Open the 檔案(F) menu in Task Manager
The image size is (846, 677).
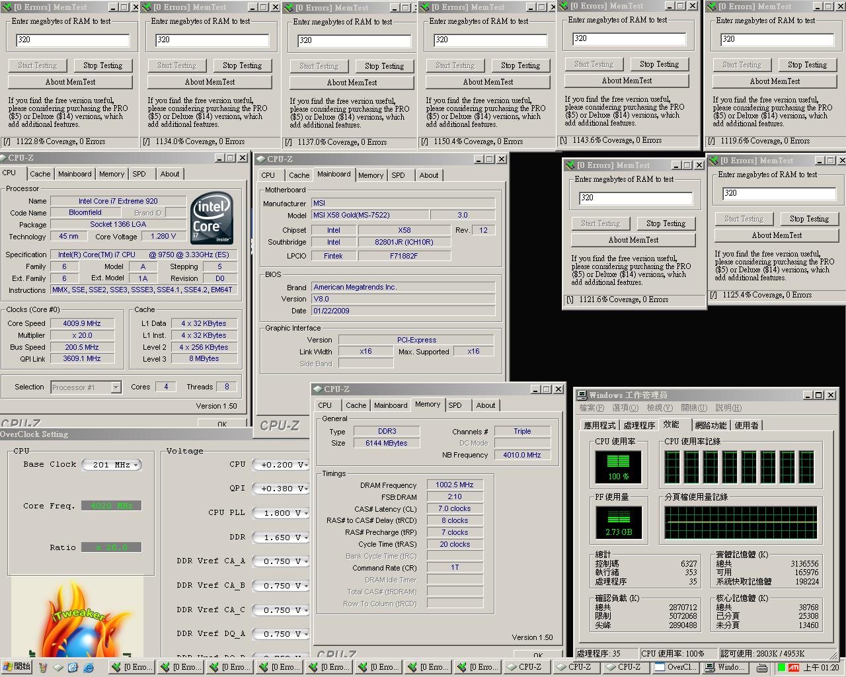pos(591,408)
